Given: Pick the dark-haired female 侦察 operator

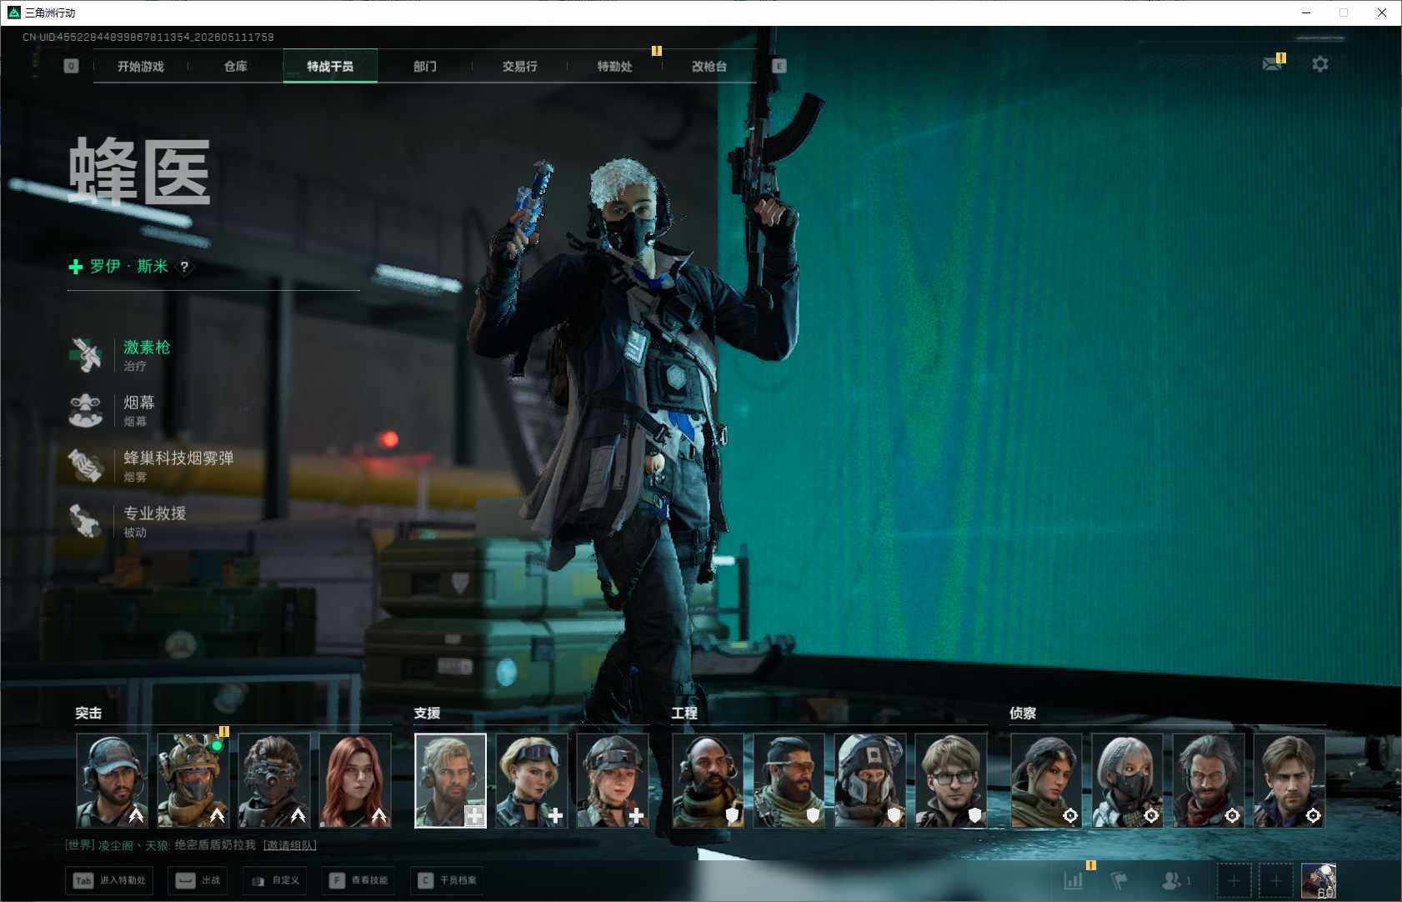Looking at the screenshot, I should pyautogui.click(x=1047, y=780).
